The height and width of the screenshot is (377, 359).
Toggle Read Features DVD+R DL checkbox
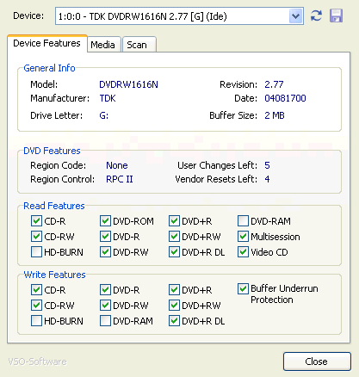click(x=174, y=252)
